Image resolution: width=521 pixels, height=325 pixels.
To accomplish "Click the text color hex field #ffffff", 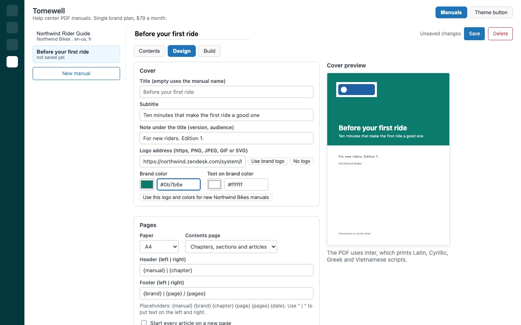I will tap(246, 184).
